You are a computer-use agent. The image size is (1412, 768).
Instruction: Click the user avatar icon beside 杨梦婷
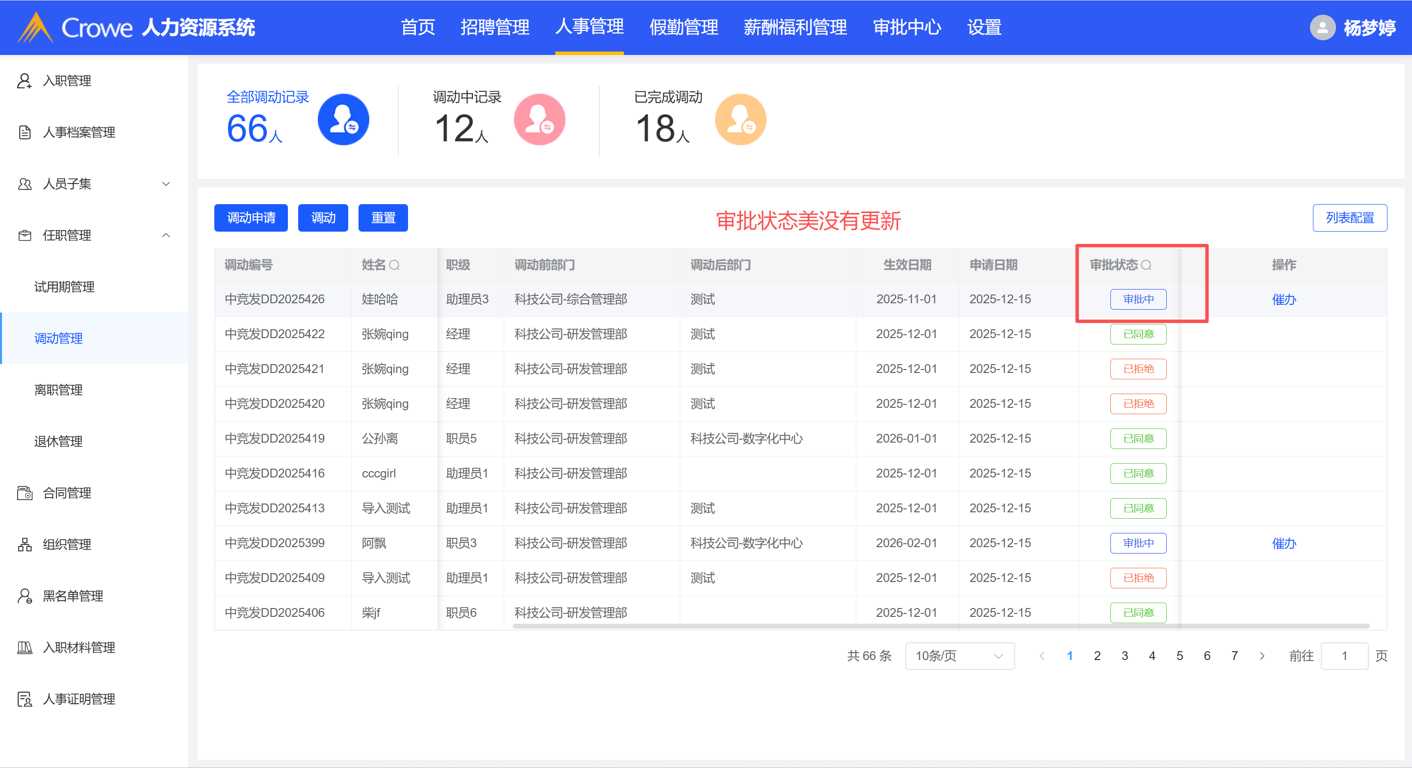pyautogui.click(x=1322, y=27)
